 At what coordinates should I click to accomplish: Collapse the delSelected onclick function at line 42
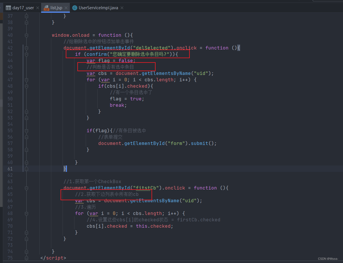click(26, 48)
